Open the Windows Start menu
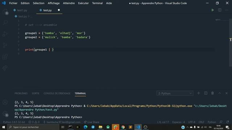This screenshot has width=232, height=130. 4,127
